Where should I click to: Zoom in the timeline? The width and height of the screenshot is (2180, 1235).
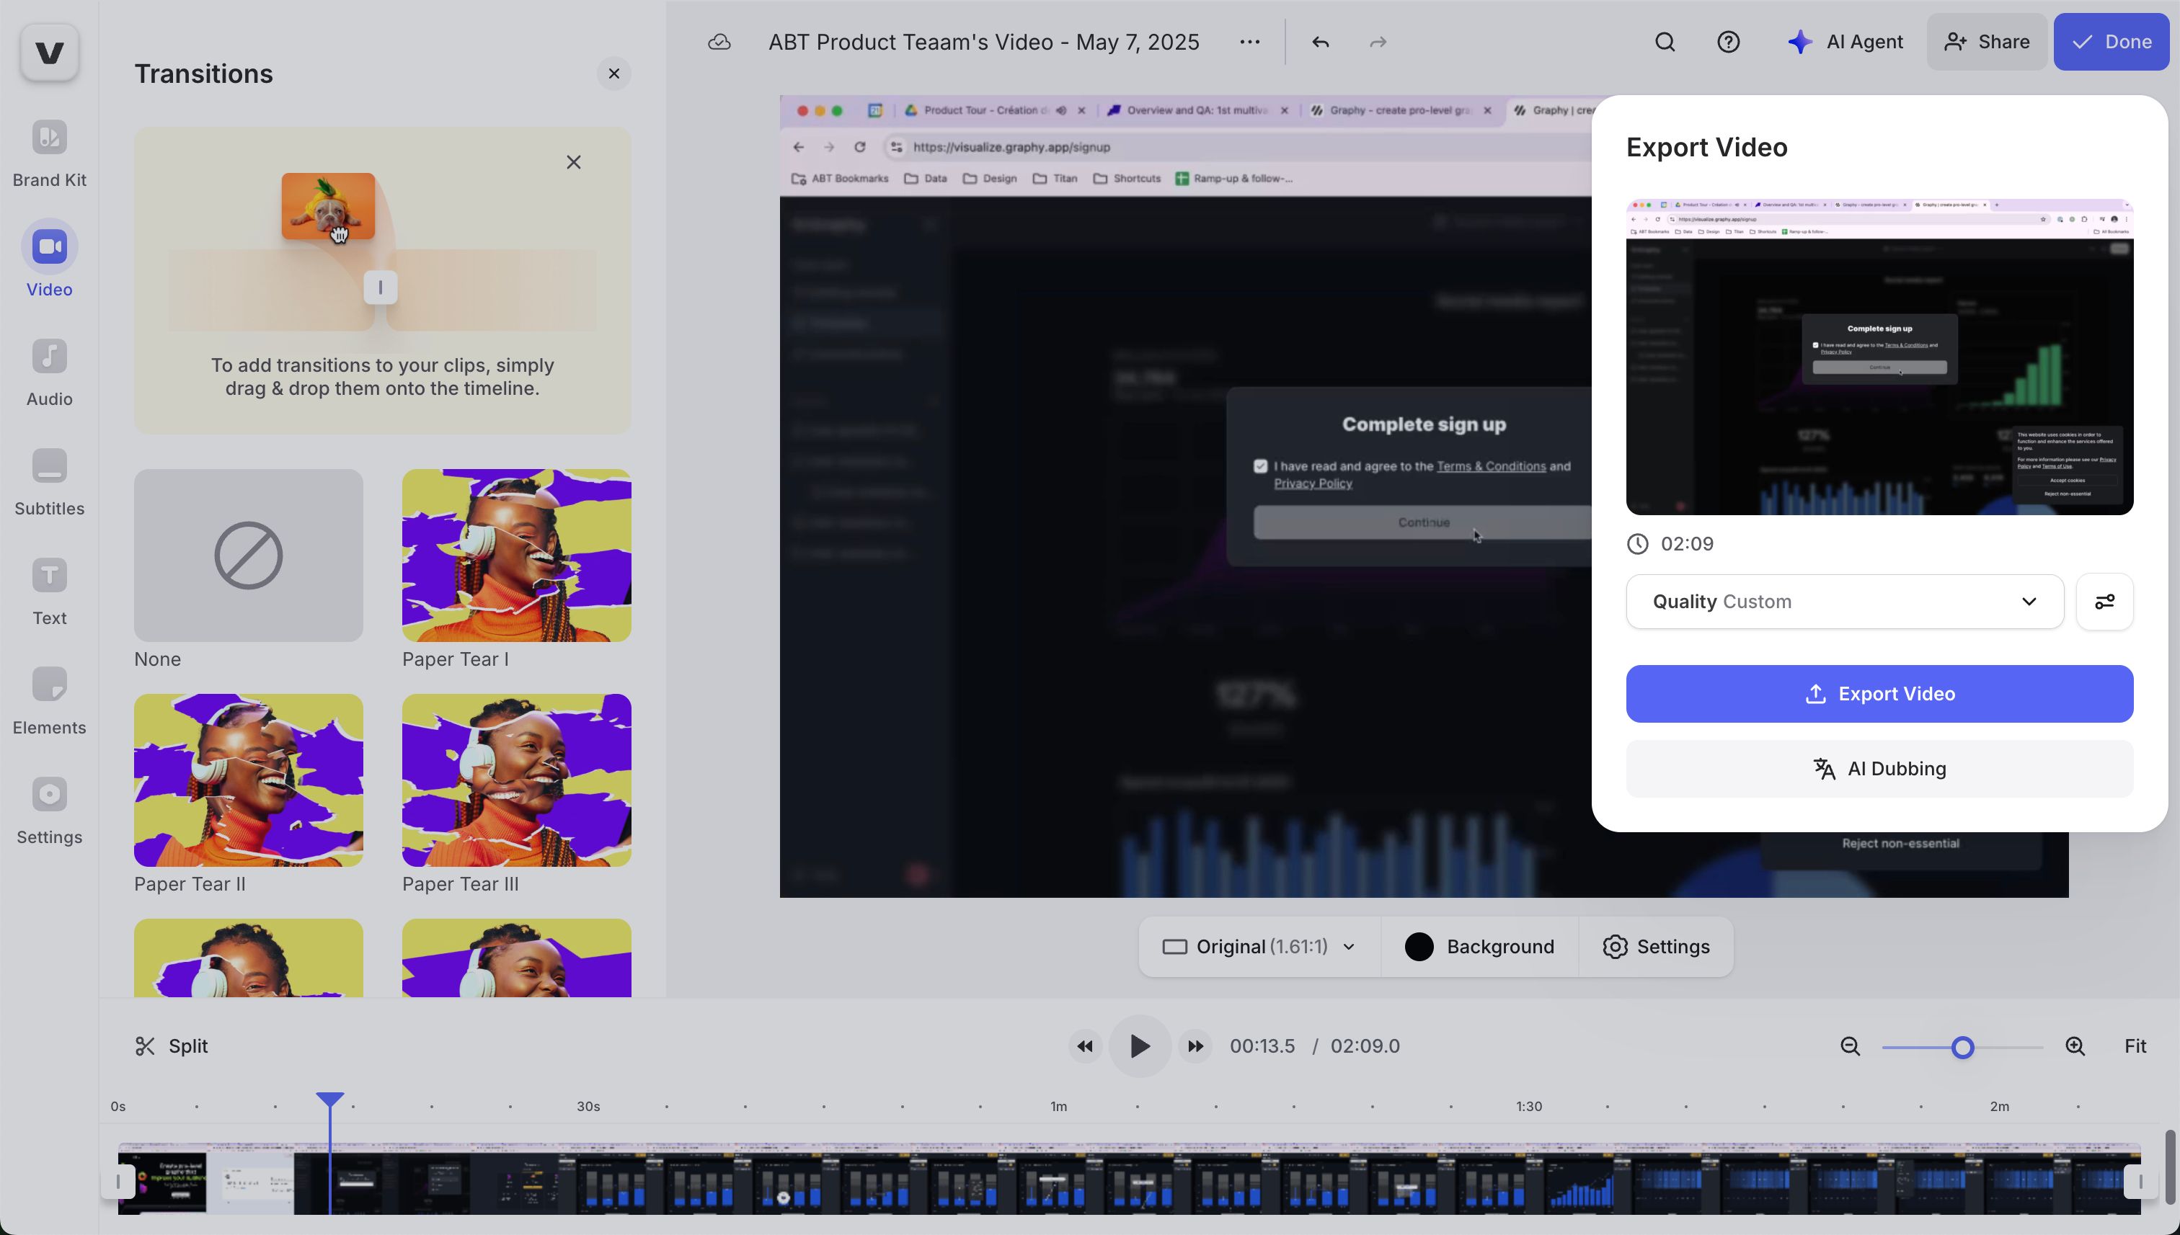tap(2075, 1047)
